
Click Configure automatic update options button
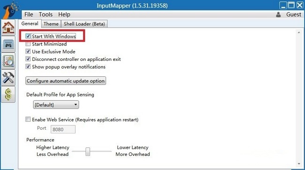coord(66,81)
